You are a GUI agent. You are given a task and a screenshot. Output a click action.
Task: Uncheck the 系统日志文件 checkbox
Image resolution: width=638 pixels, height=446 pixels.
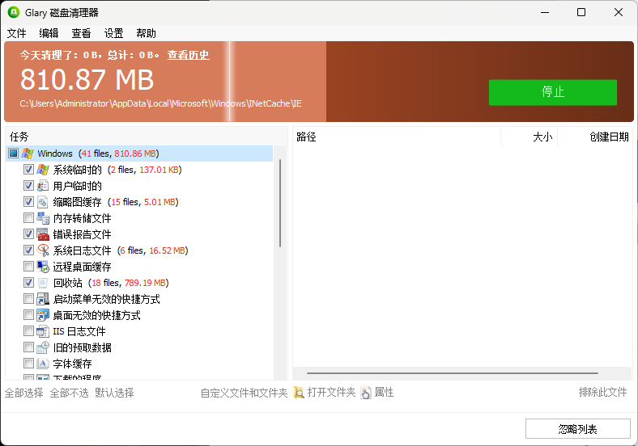[x=28, y=250]
